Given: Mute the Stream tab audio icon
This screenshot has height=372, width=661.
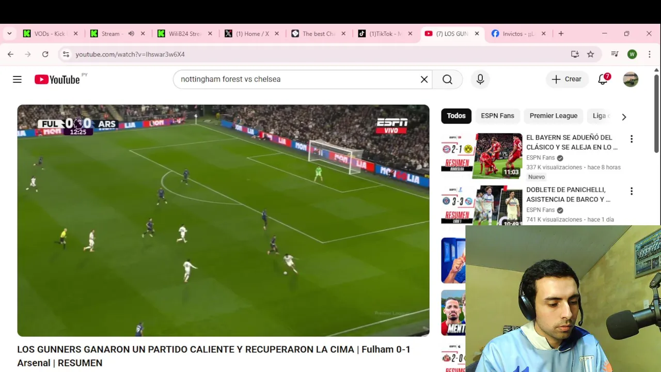Looking at the screenshot, I should (x=131, y=34).
